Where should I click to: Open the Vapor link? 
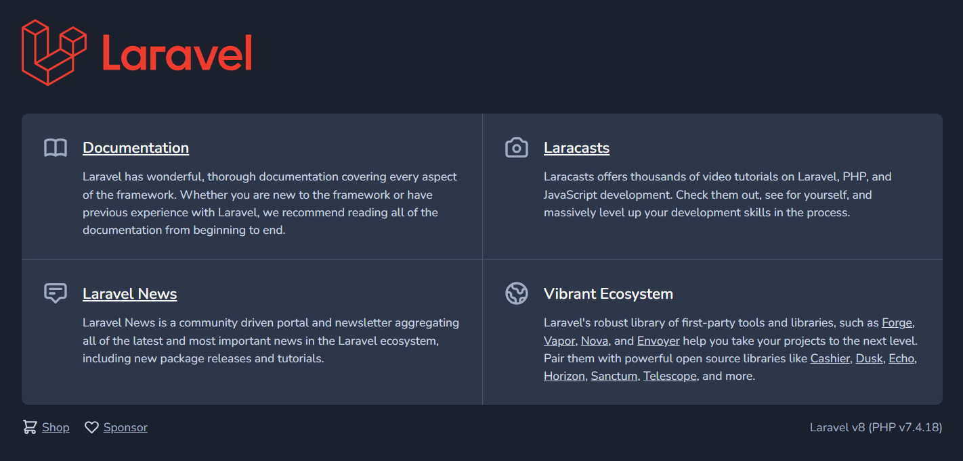tap(559, 341)
